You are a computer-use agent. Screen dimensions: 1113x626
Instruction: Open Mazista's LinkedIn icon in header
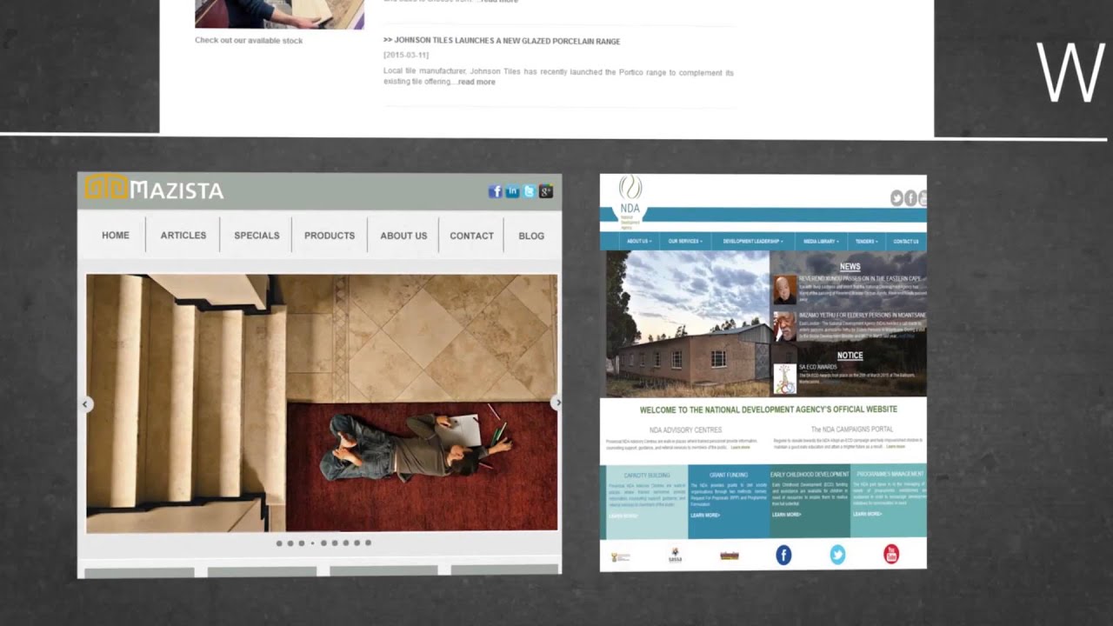click(512, 191)
